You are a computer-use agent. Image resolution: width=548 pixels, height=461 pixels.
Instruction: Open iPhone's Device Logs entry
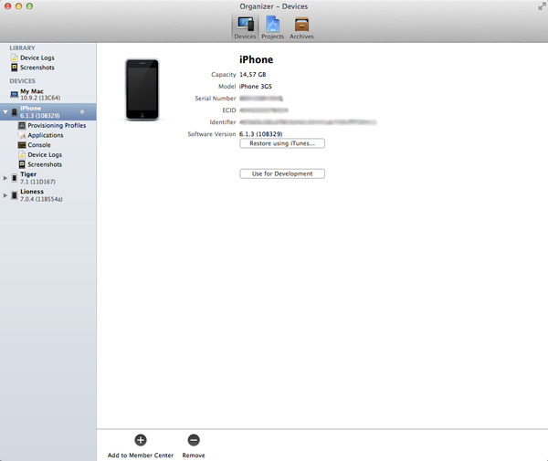click(45, 154)
